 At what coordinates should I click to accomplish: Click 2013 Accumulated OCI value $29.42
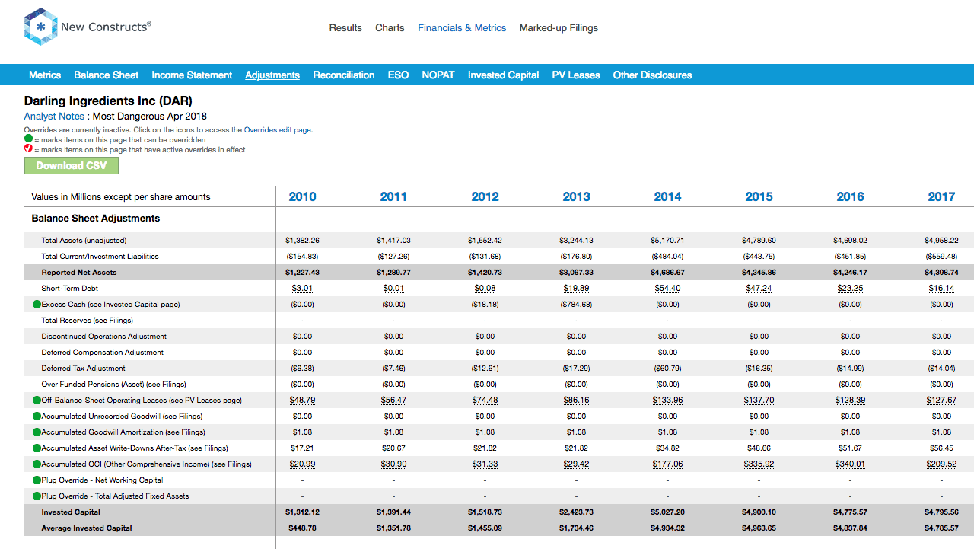(576, 464)
